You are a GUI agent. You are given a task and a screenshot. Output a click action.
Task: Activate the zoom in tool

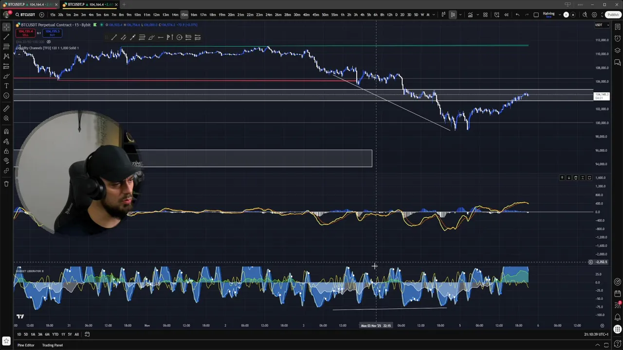coord(6,119)
